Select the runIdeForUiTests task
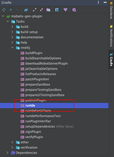This screenshot has height=157, width=114. 38,111
